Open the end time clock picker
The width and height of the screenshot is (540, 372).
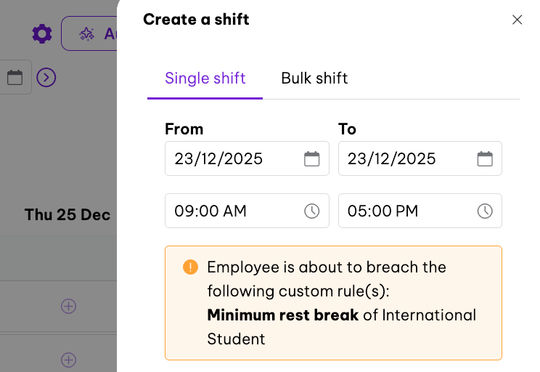coord(485,211)
